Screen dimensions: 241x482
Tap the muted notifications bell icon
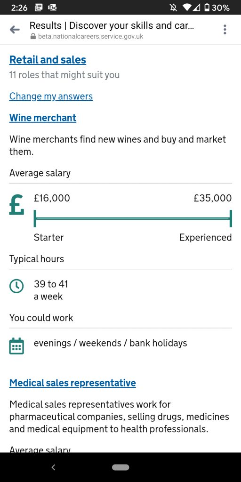click(174, 8)
